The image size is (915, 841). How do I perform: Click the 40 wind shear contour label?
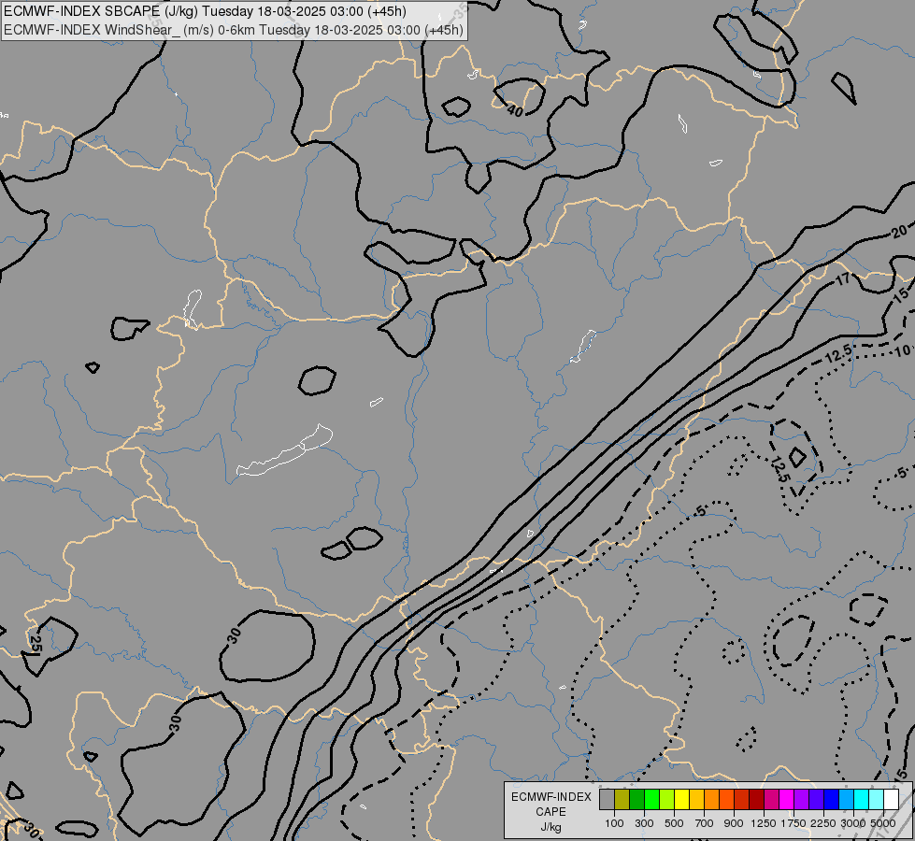coord(515,109)
